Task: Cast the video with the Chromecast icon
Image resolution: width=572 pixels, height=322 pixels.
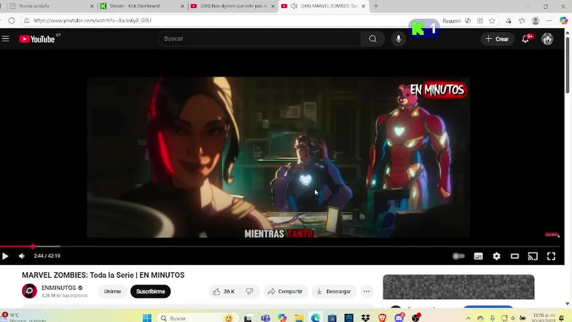Action: point(533,256)
